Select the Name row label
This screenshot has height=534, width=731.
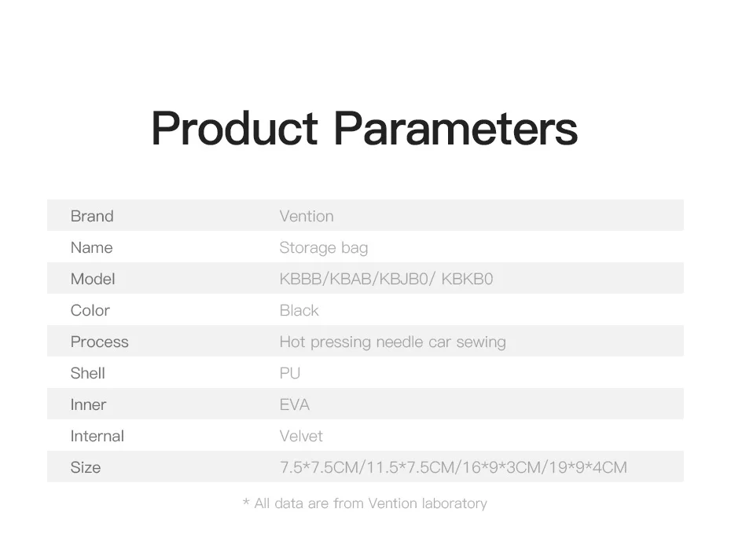point(91,247)
